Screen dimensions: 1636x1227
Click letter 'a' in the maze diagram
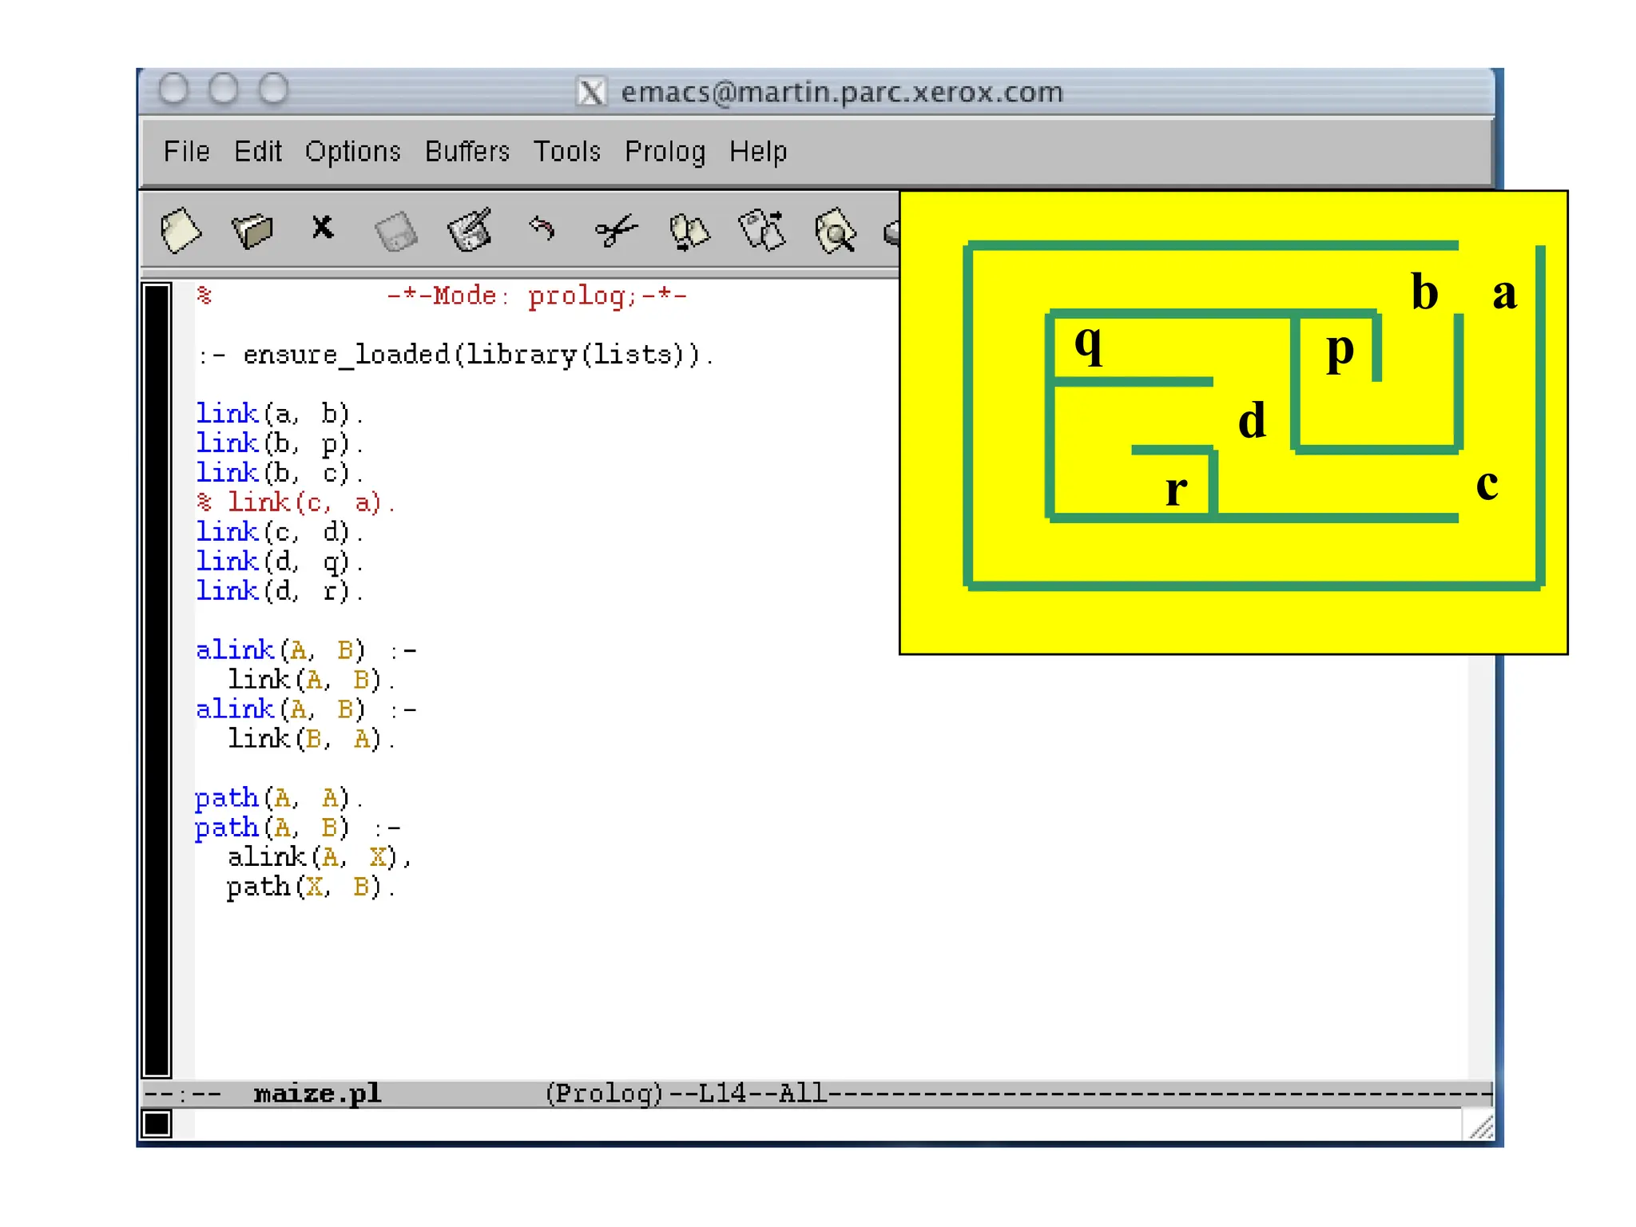(x=1504, y=293)
